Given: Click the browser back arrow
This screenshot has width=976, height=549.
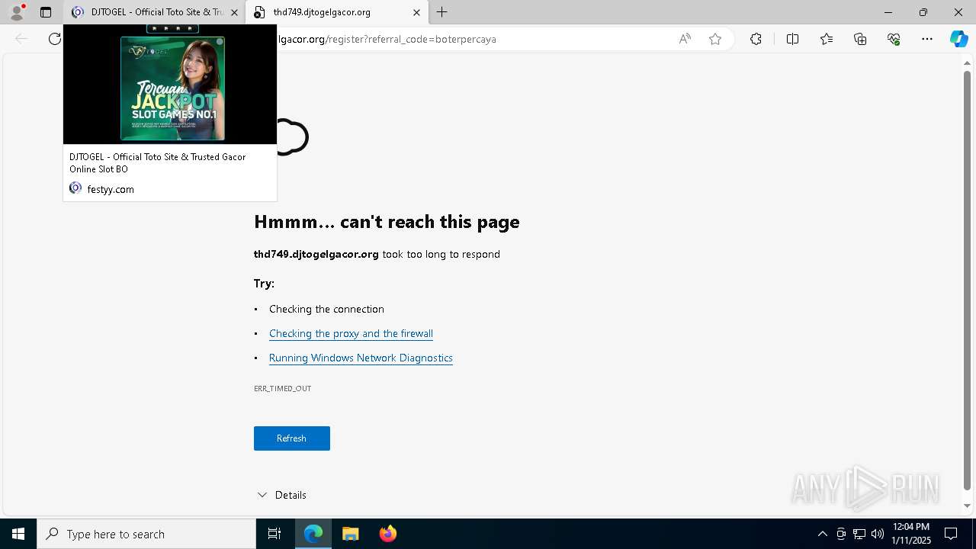Looking at the screenshot, I should [x=21, y=39].
